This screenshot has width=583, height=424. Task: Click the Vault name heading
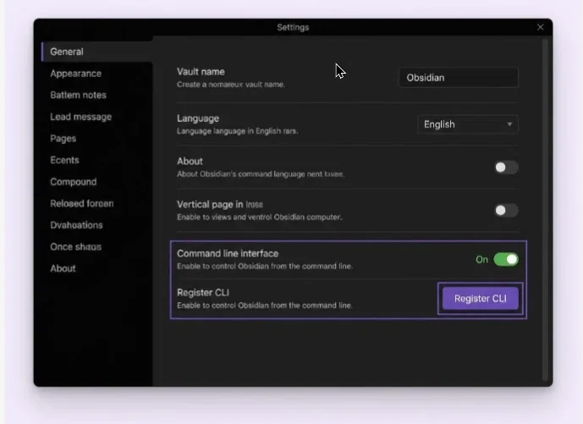click(201, 72)
